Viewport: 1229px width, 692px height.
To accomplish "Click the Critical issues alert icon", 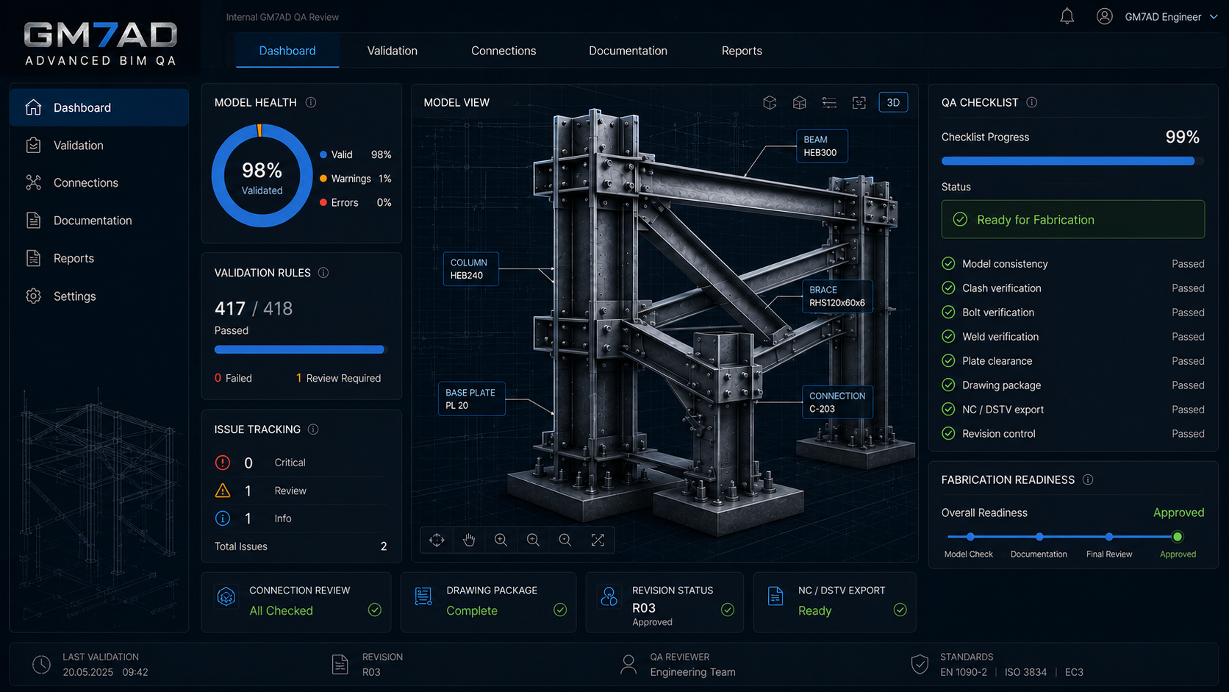I will 223,463.
